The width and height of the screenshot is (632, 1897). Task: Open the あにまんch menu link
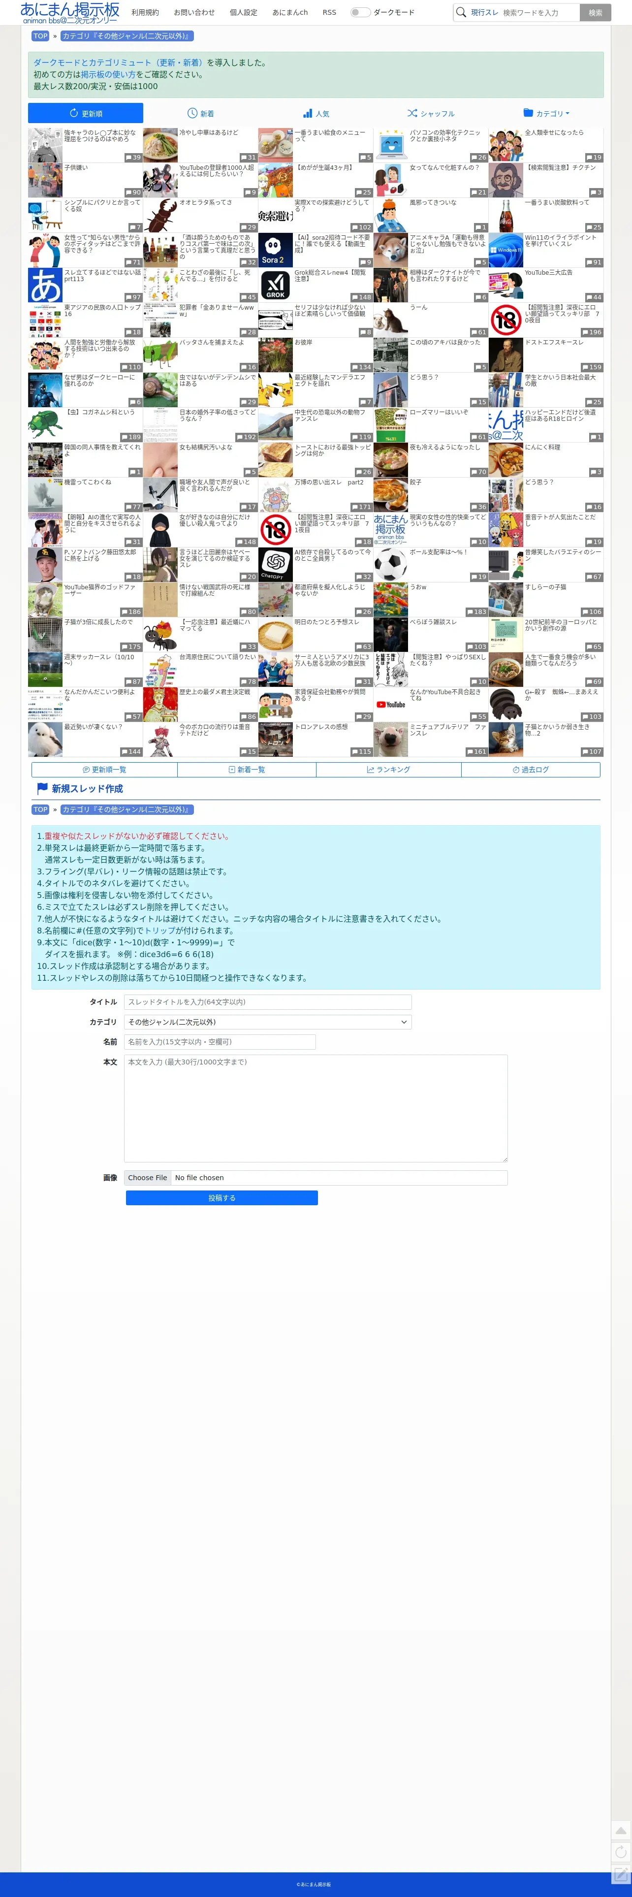[x=290, y=12]
